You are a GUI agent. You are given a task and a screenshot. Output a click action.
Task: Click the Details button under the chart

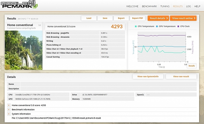click(x=192, y=66)
